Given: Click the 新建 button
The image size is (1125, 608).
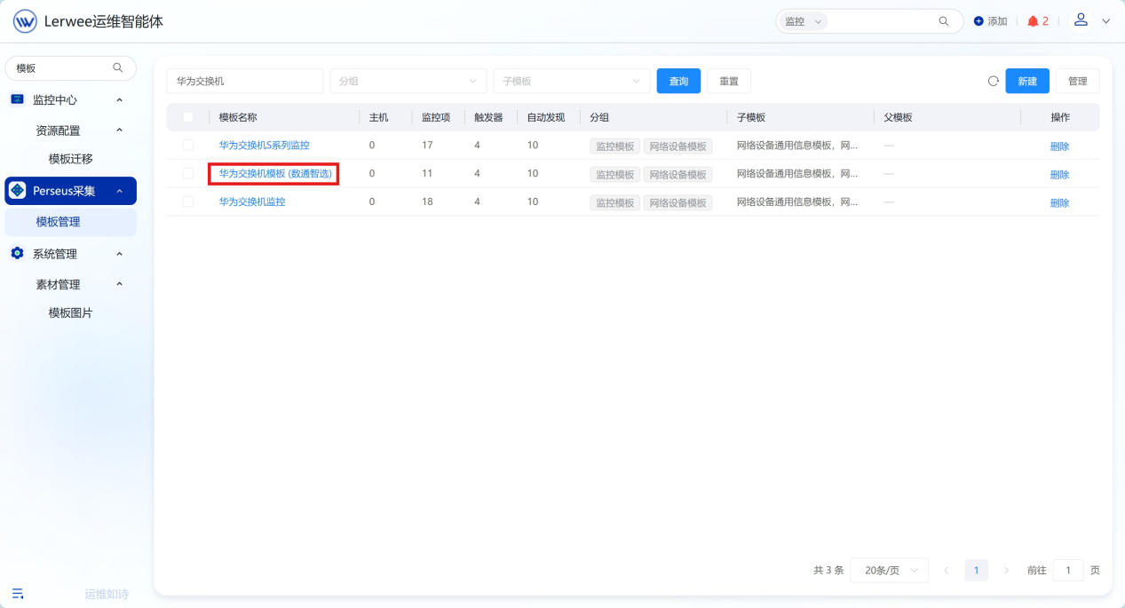Looking at the screenshot, I should click(1027, 81).
